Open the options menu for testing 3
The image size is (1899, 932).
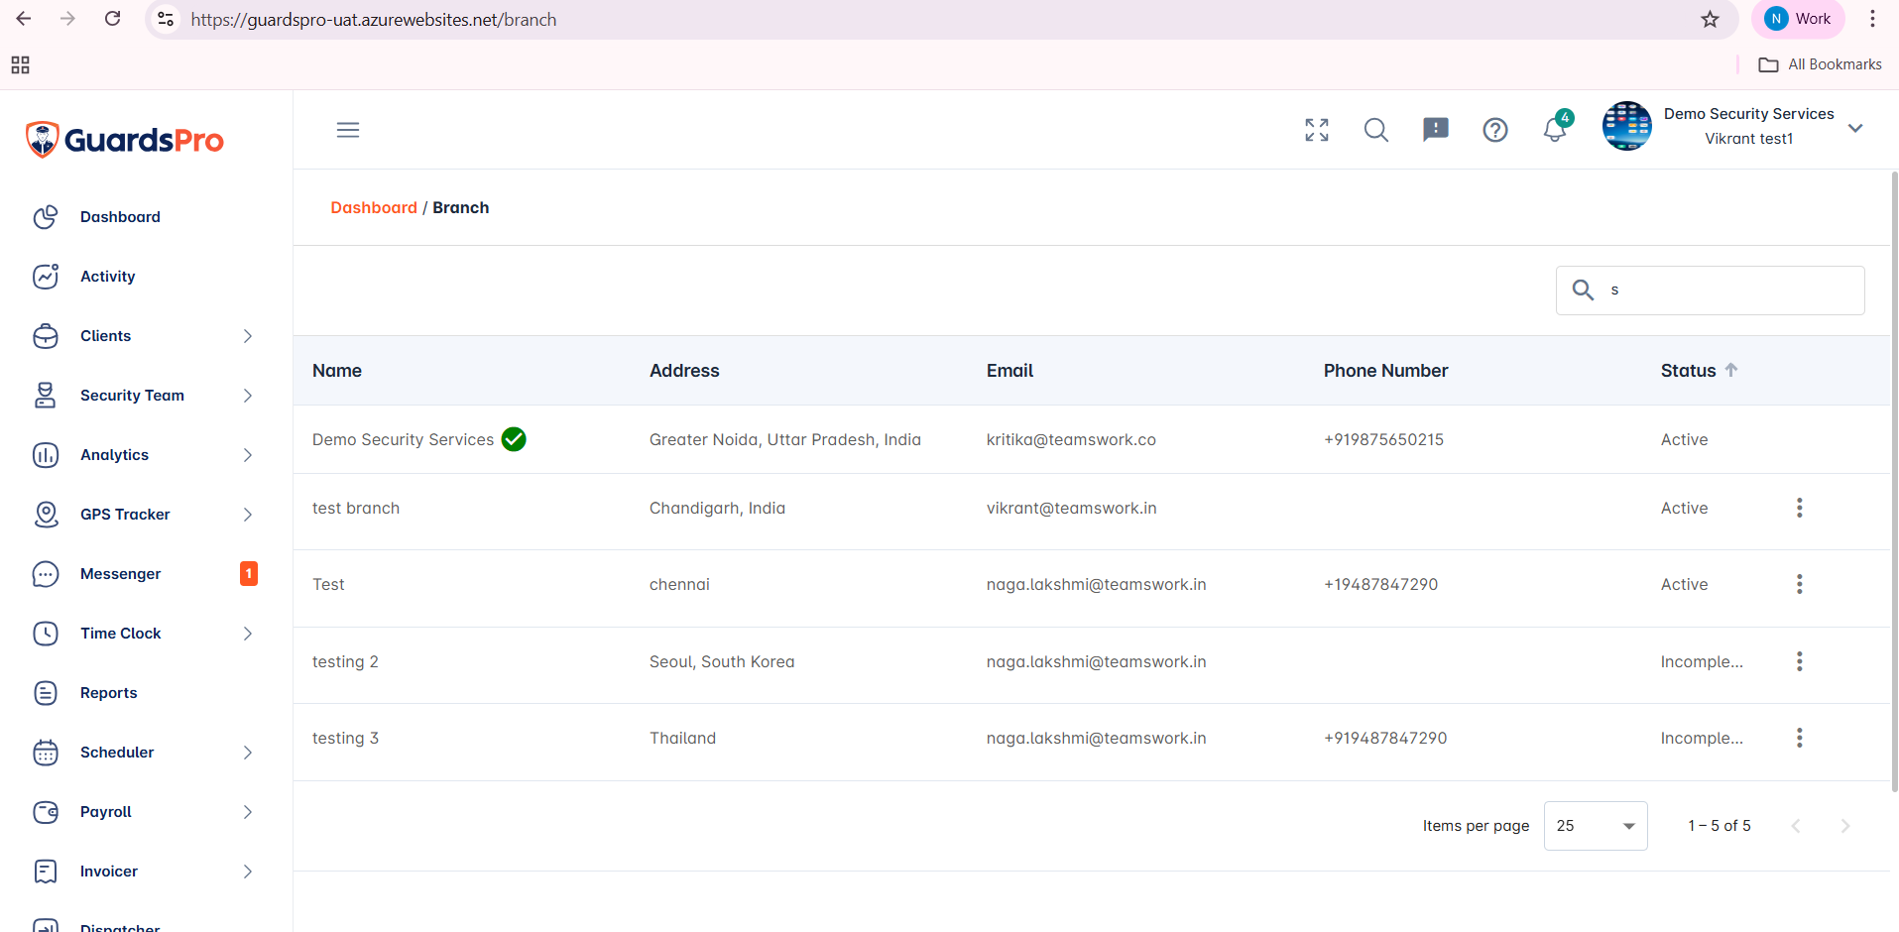pyautogui.click(x=1799, y=738)
